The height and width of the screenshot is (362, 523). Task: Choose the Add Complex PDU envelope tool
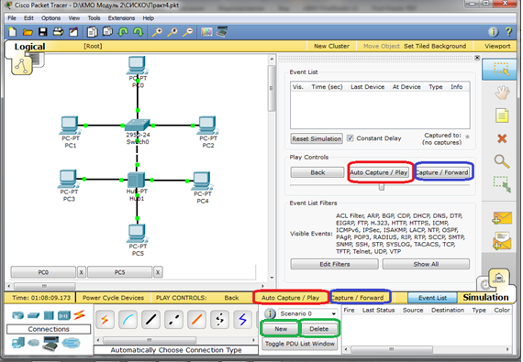[502, 241]
